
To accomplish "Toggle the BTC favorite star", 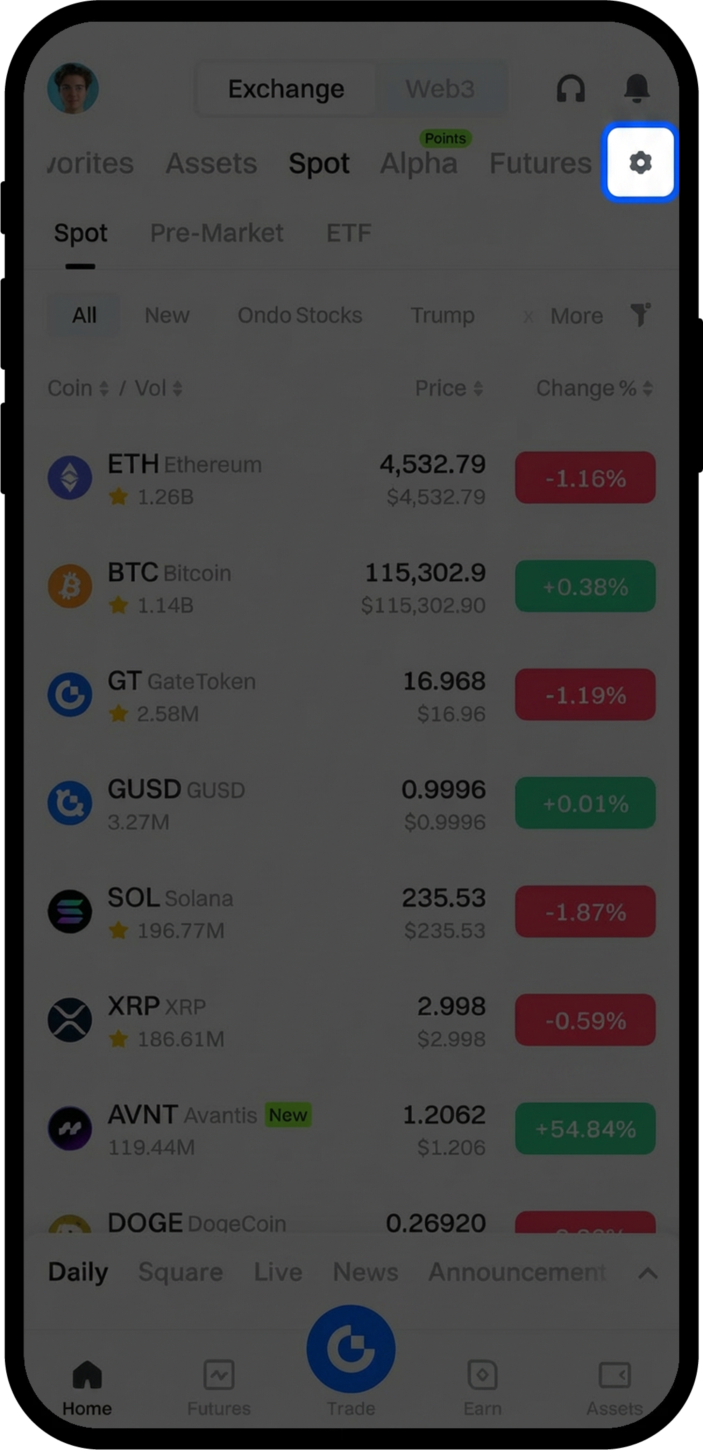I will [119, 605].
